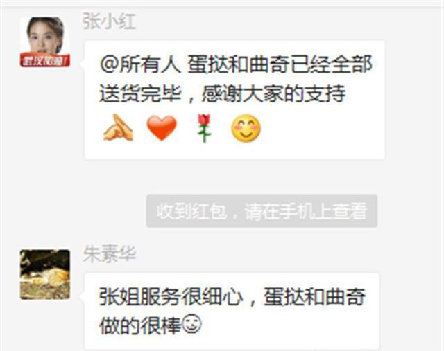Click the rose emoji
Image resolution: width=444 pixels, height=351 pixels.
pyautogui.click(x=205, y=128)
